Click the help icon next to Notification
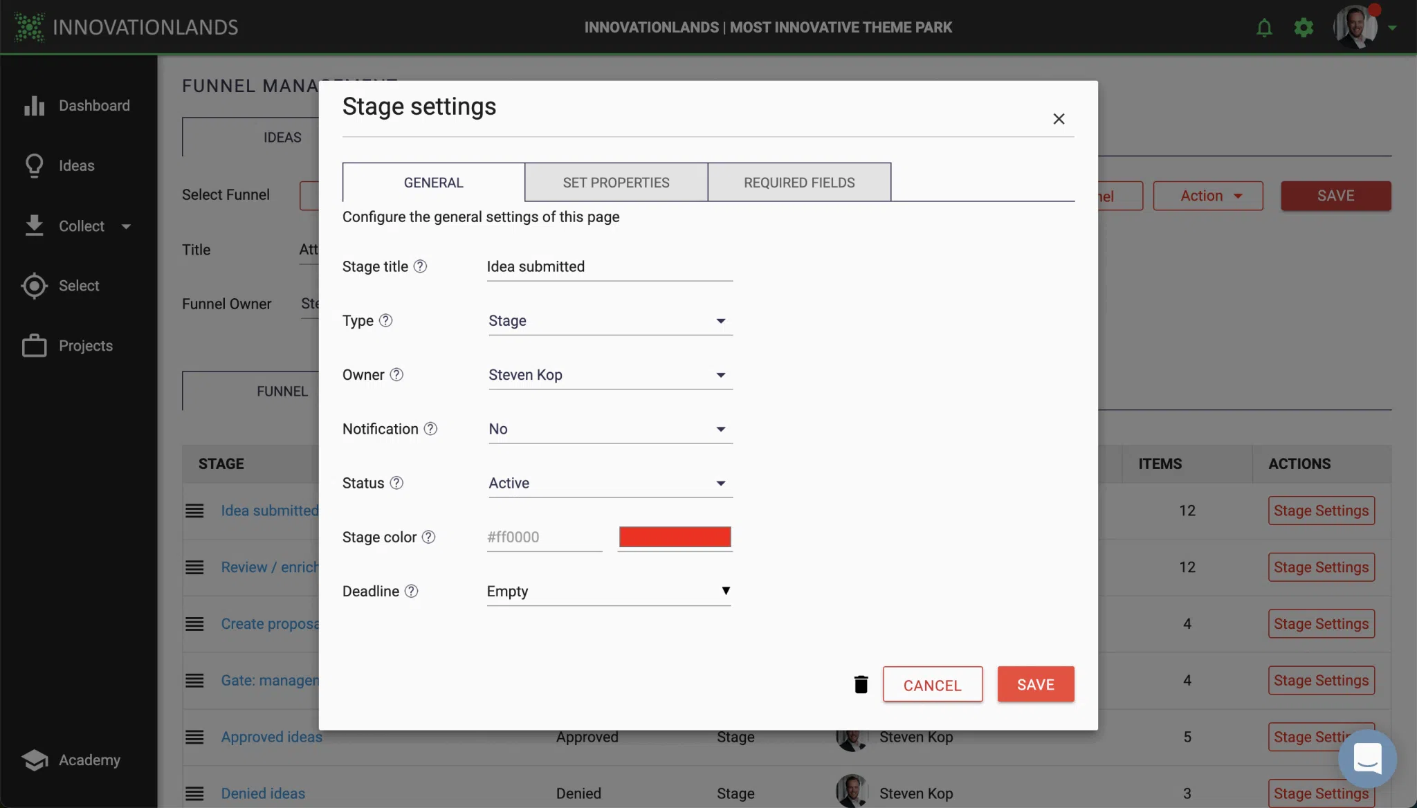Image resolution: width=1417 pixels, height=808 pixels. (x=430, y=429)
